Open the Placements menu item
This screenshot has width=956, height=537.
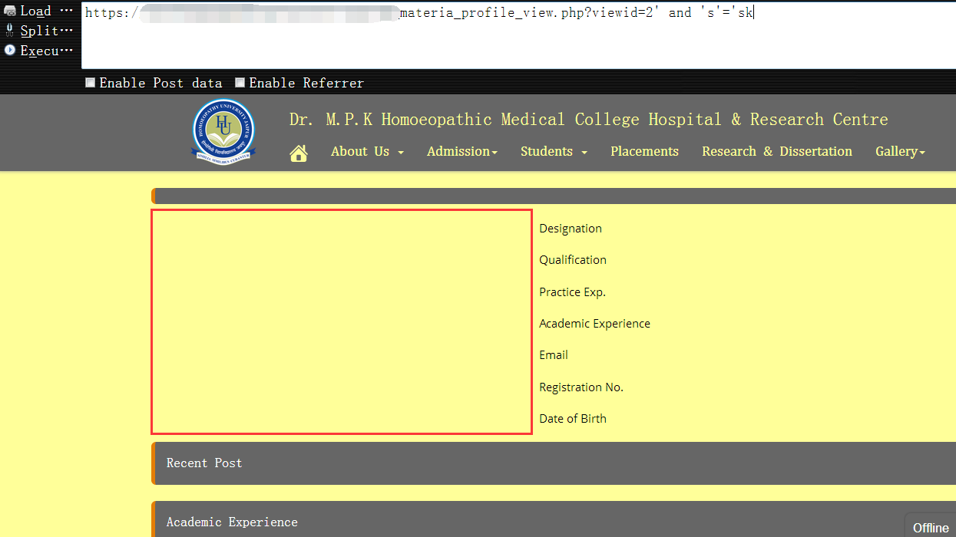tap(644, 152)
